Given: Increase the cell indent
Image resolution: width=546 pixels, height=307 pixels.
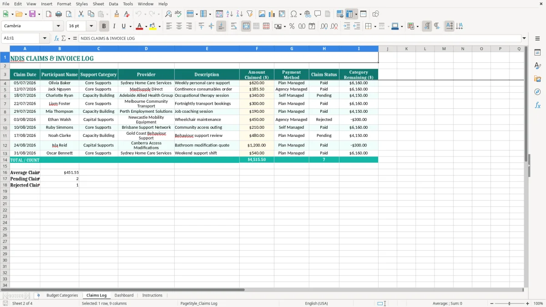Looking at the screenshot, I should (347, 26).
